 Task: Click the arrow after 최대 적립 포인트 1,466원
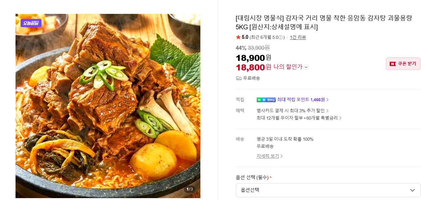pos(328,100)
